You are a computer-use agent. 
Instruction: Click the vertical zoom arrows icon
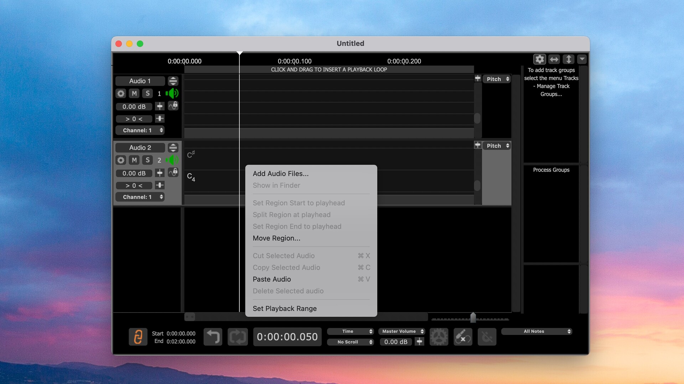tap(568, 59)
